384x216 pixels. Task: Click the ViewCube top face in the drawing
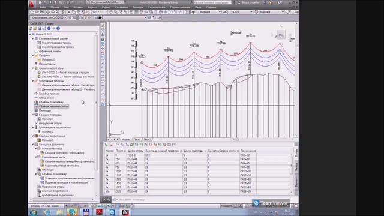tap(281, 35)
